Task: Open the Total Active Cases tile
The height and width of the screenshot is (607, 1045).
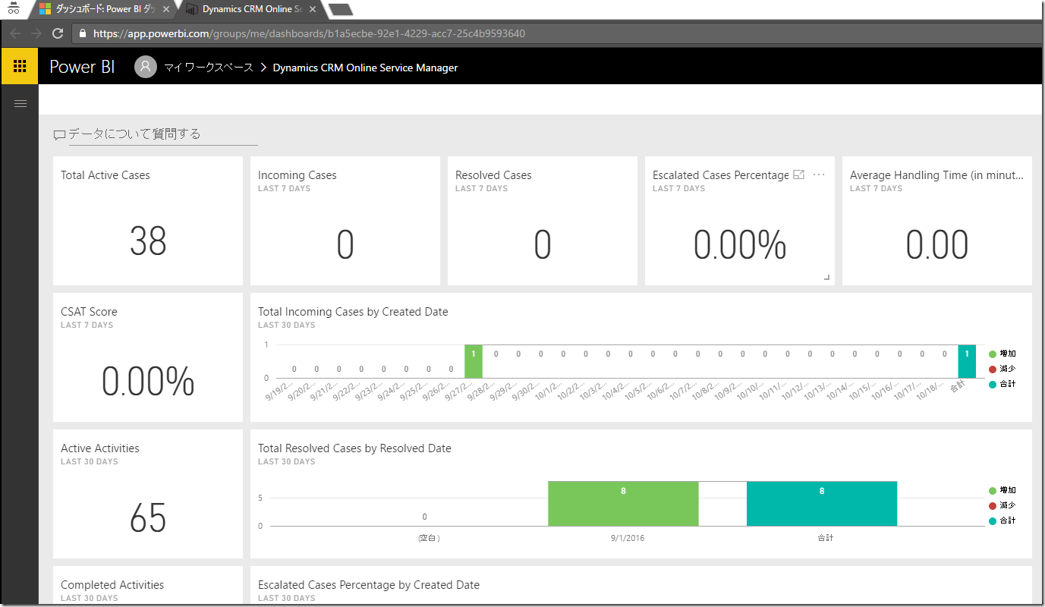Action: [x=148, y=221]
